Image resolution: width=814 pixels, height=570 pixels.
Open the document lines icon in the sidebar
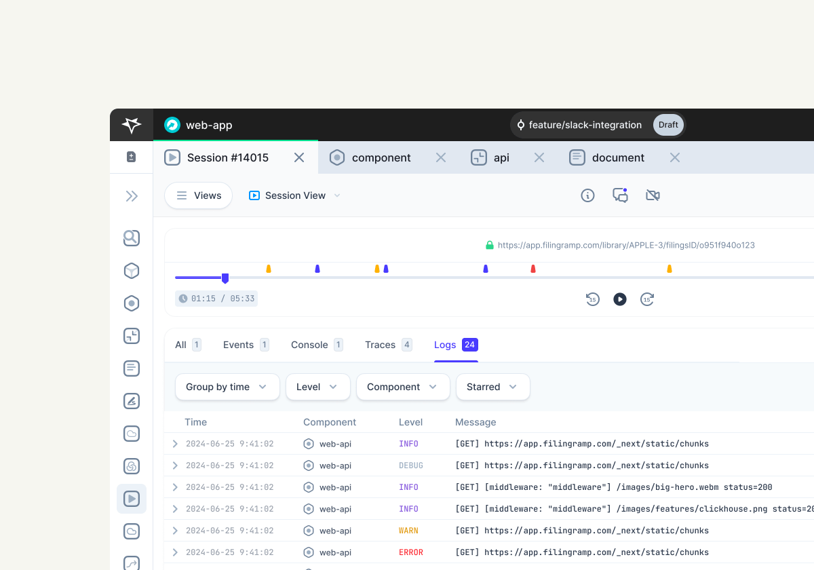pos(132,368)
